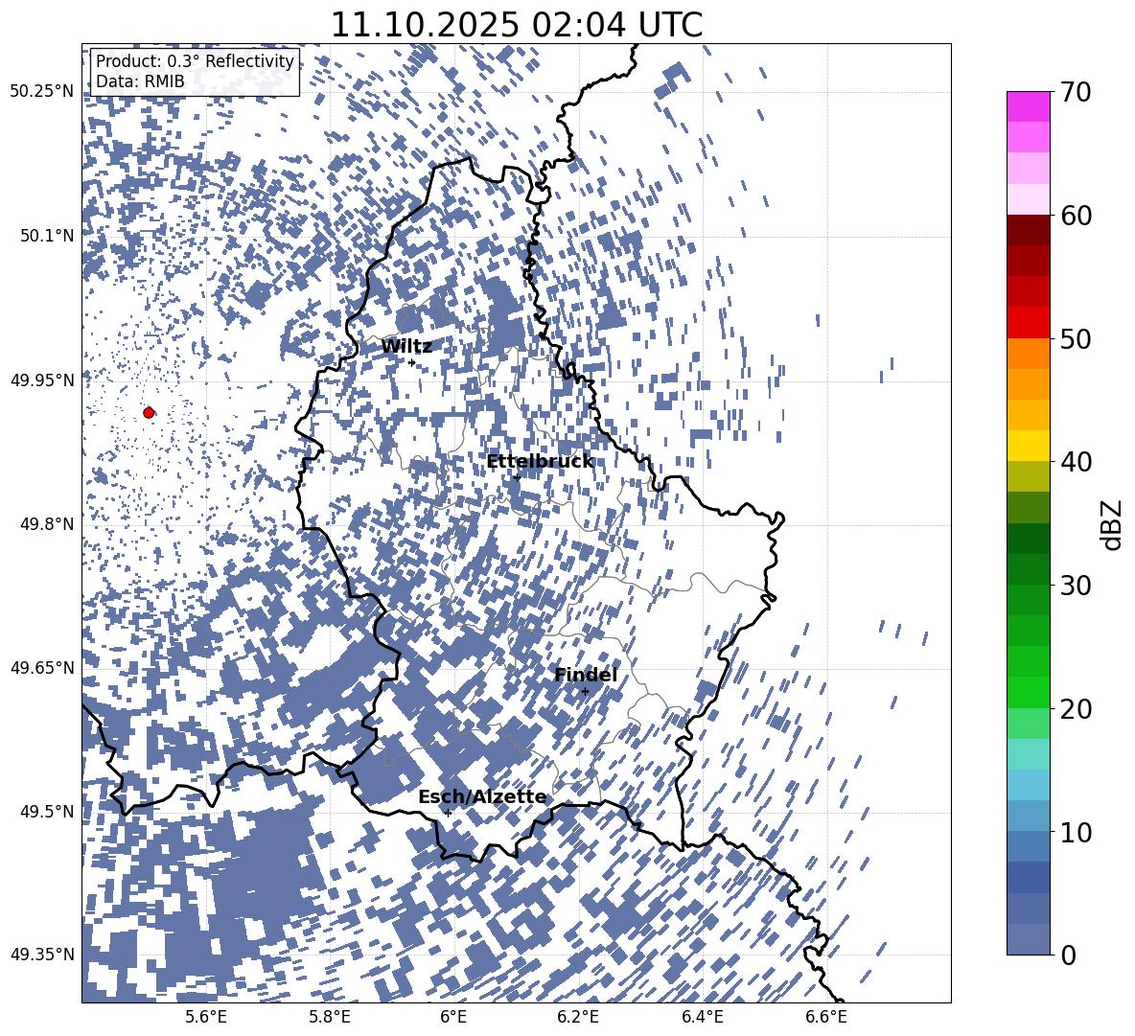
Task: Click the Findel station marker
Action: tap(585, 692)
